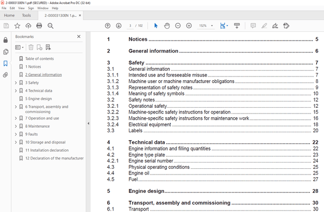Image resolution: width=324 pixels, height=212 pixels.
Task: Switch to the Home tab
Action: [9, 16]
